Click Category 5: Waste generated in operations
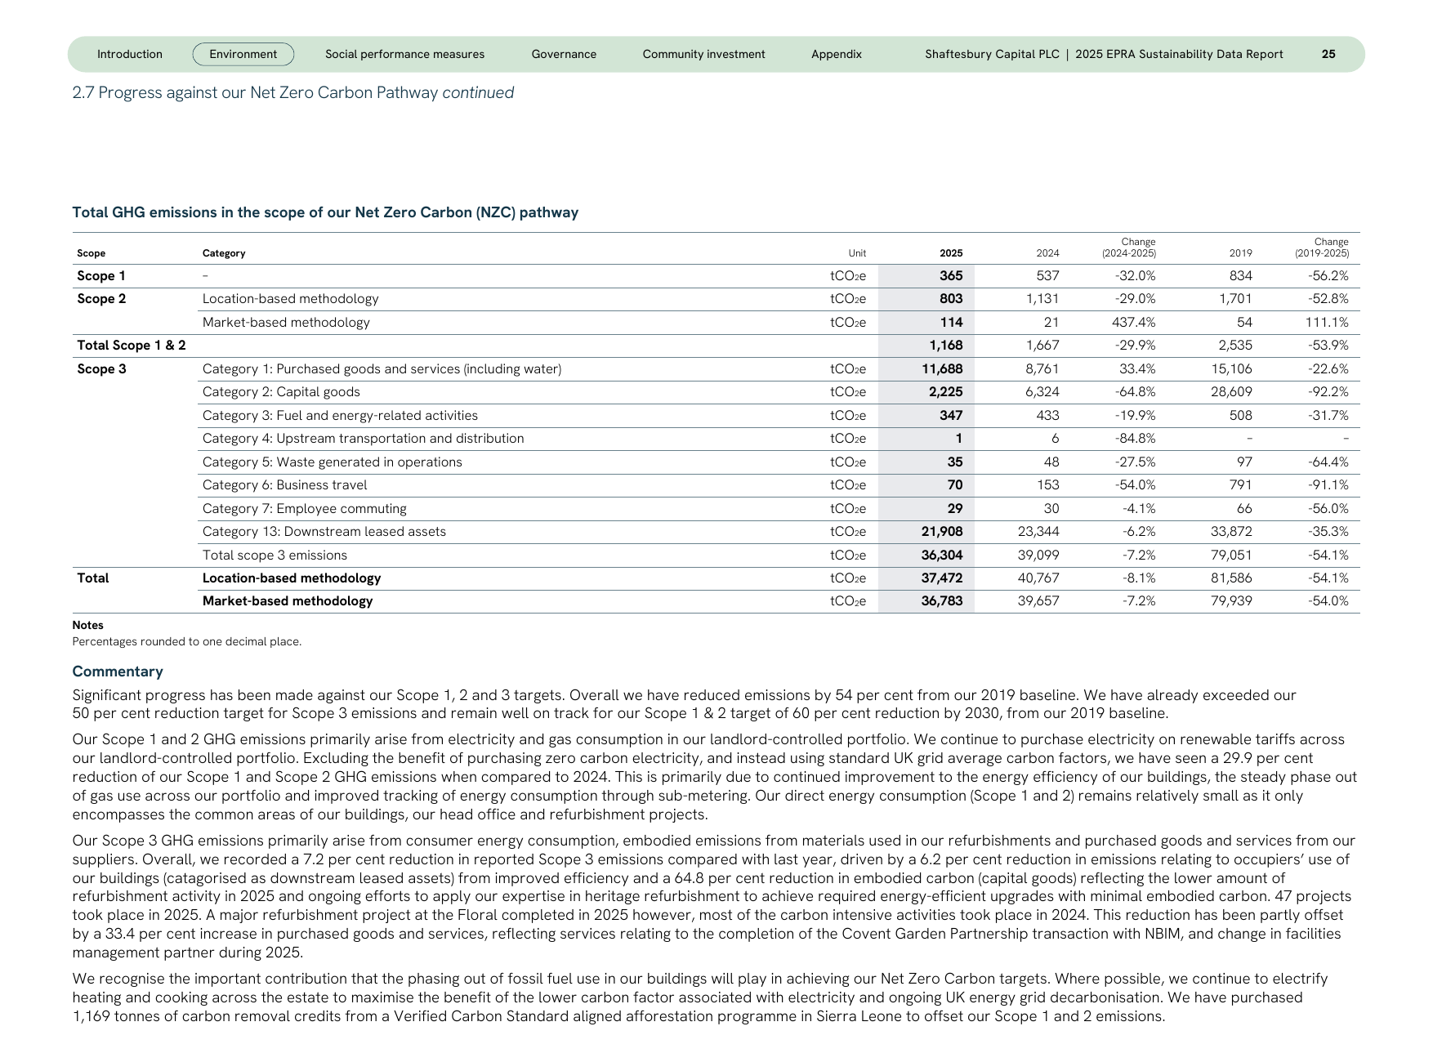Screen dimensions: 1433x1062 (x=332, y=462)
